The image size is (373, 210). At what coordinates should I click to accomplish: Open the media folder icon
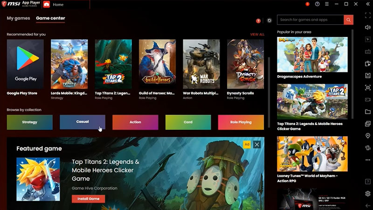[x=367, y=112]
